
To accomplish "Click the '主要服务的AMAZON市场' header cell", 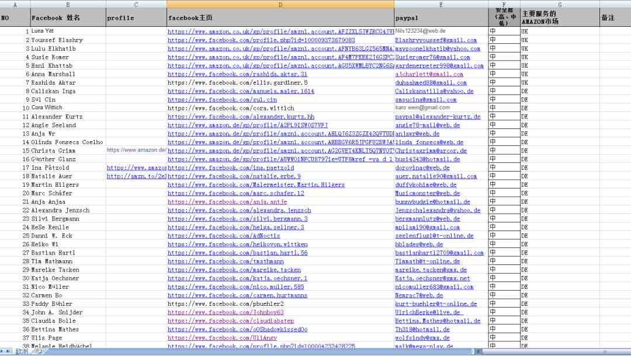I will click(560, 18).
